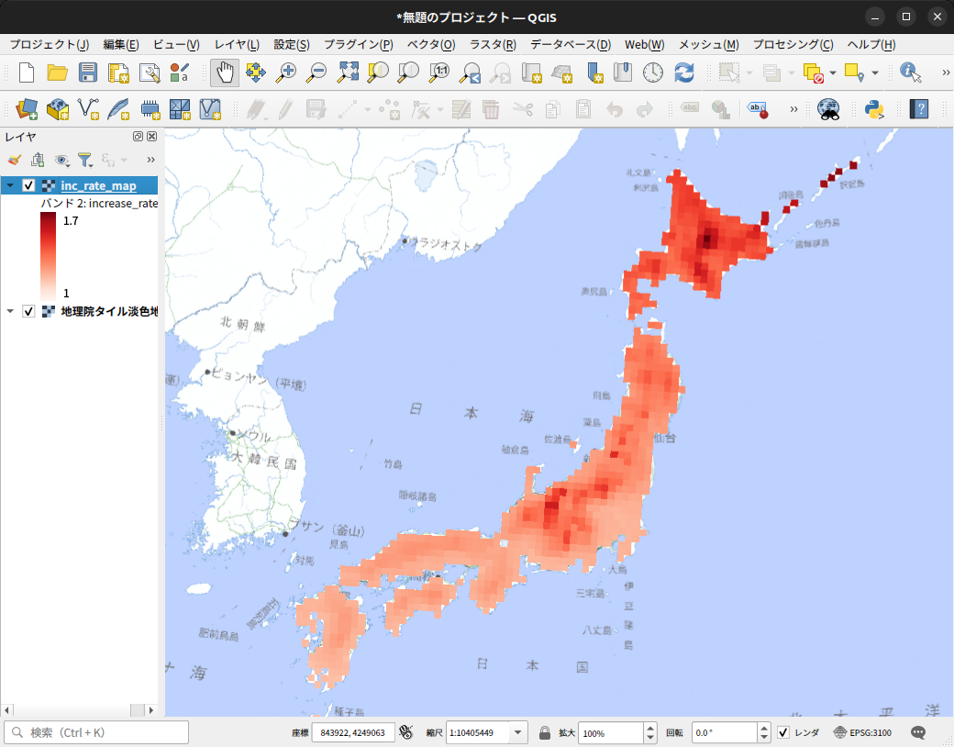This screenshot has width=954, height=747.
Task: Click the Refresh map icon
Action: [x=684, y=73]
